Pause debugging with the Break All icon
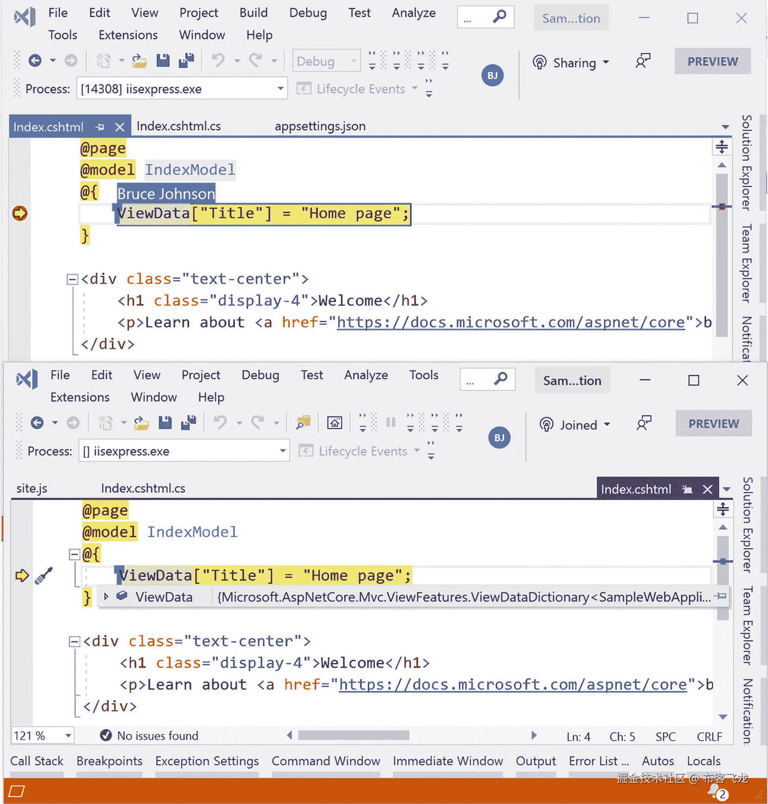This screenshot has height=804, width=768. (390, 422)
